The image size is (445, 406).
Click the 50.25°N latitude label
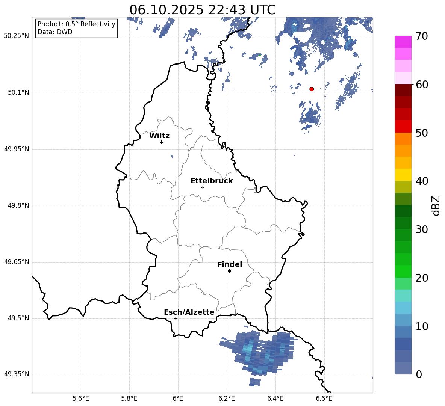(16, 36)
